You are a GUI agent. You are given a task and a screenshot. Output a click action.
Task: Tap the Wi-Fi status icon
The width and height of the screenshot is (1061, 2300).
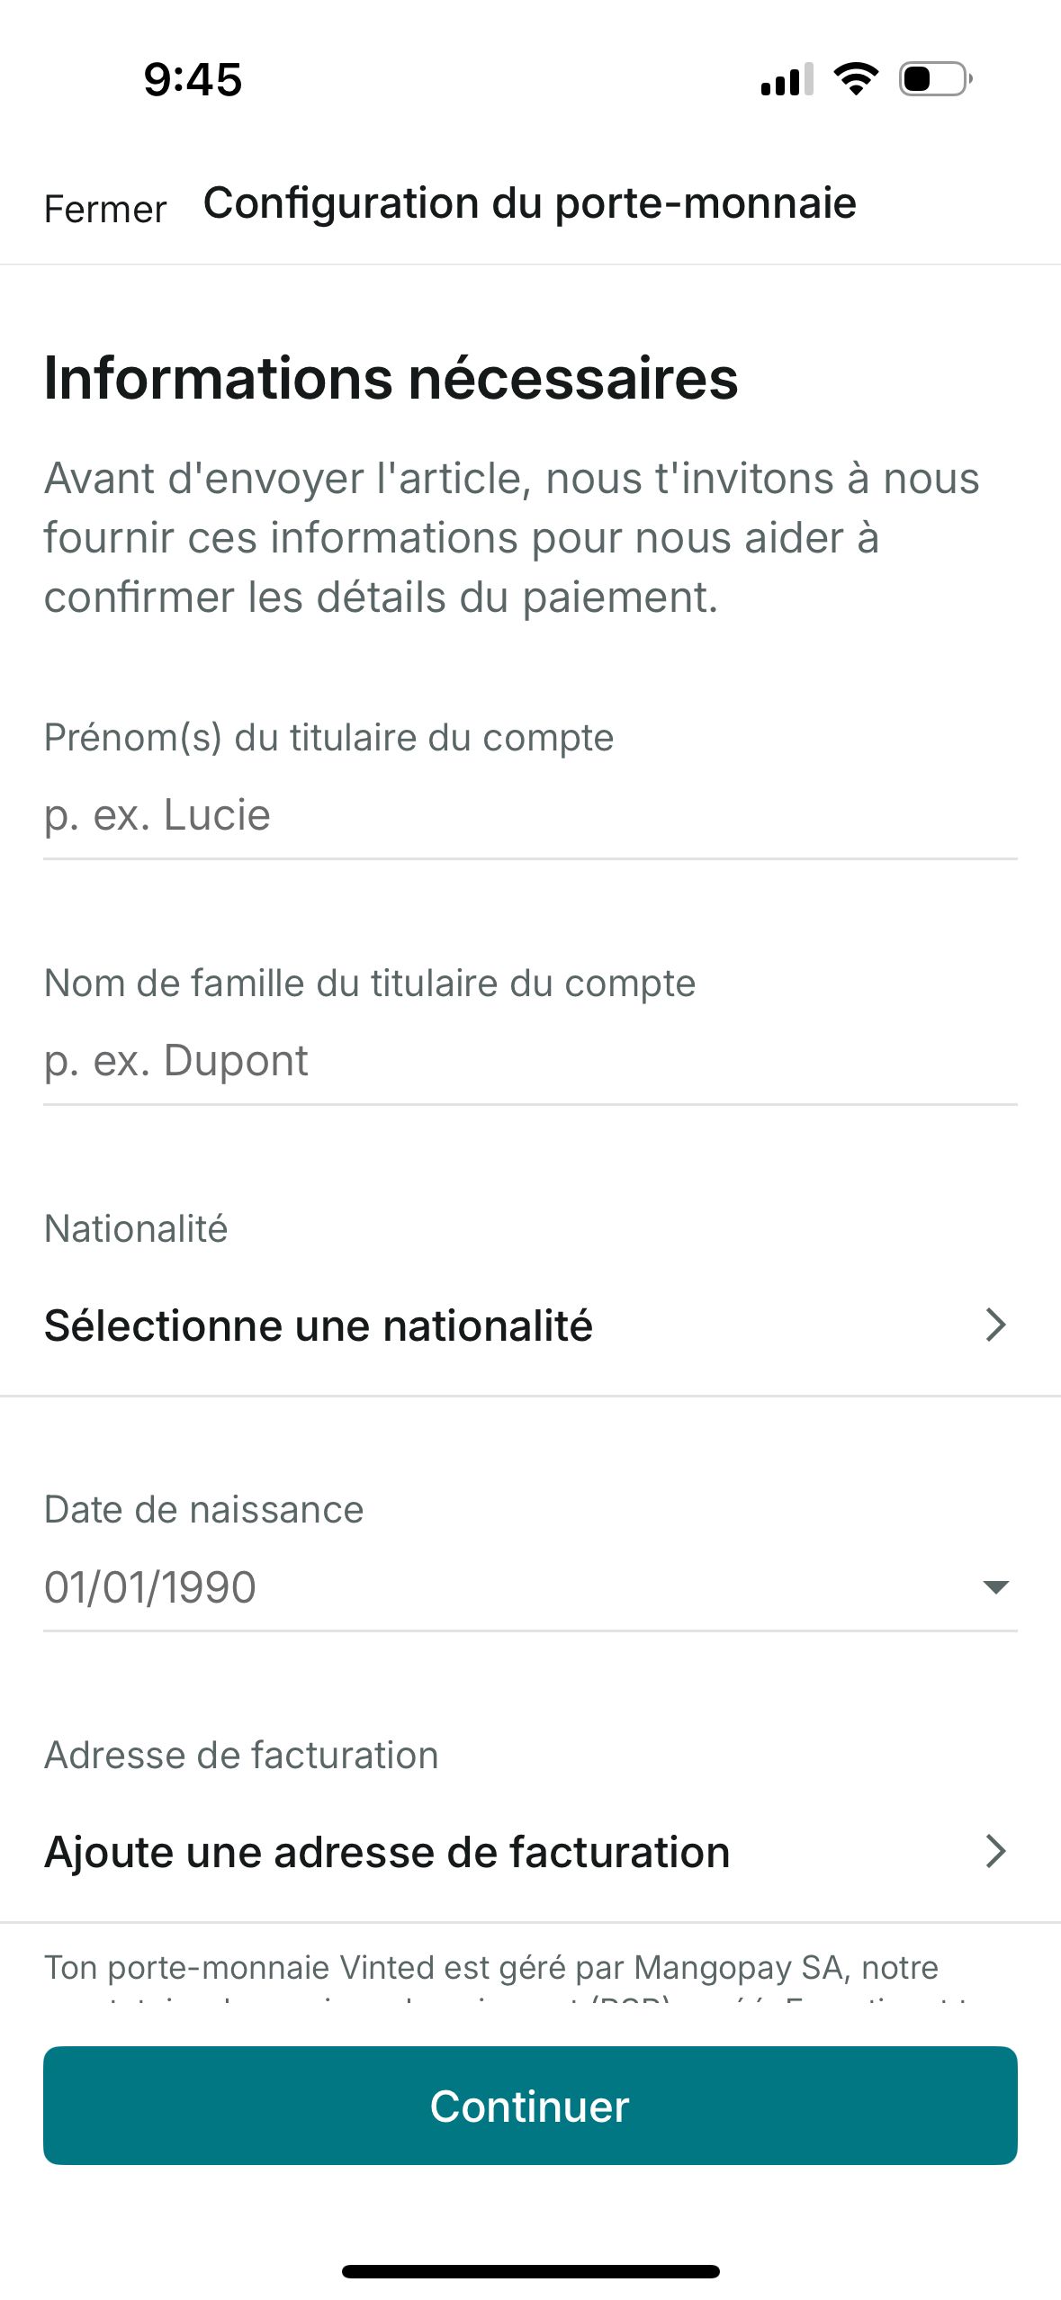coord(856,79)
